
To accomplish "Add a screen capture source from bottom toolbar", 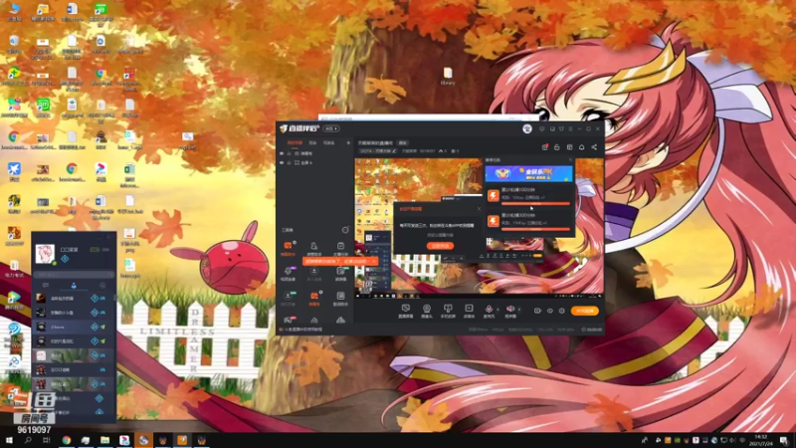I will click(406, 311).
